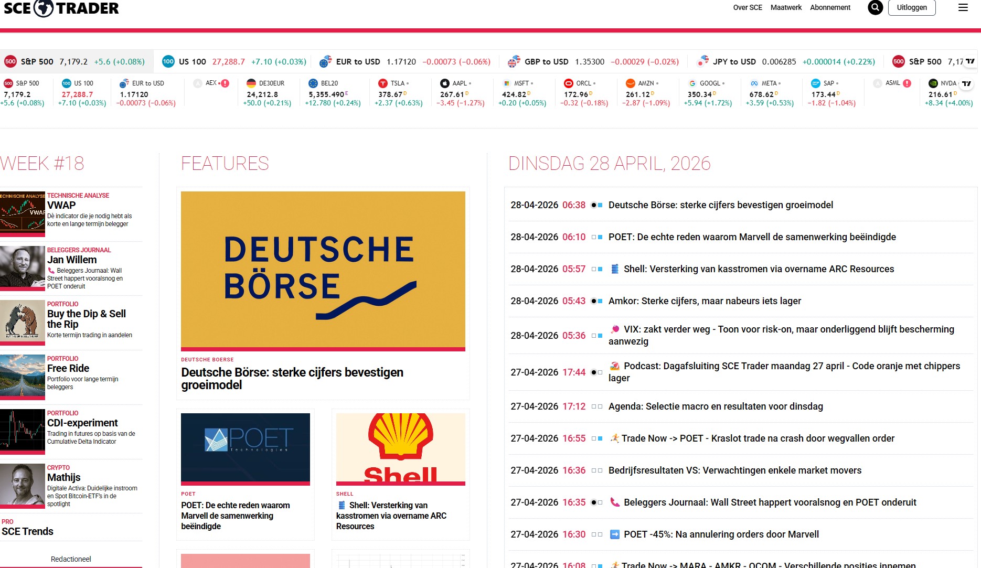Image resolution: width=981 pixels, height=568 pixels.
Task: Click the AEX error warning icon
Action: [x=225, y=83]
